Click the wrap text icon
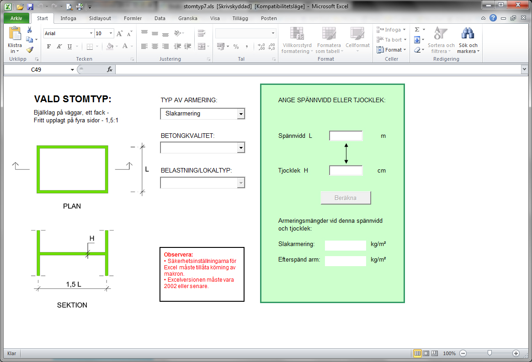532x362 pixels. [202, 33]
